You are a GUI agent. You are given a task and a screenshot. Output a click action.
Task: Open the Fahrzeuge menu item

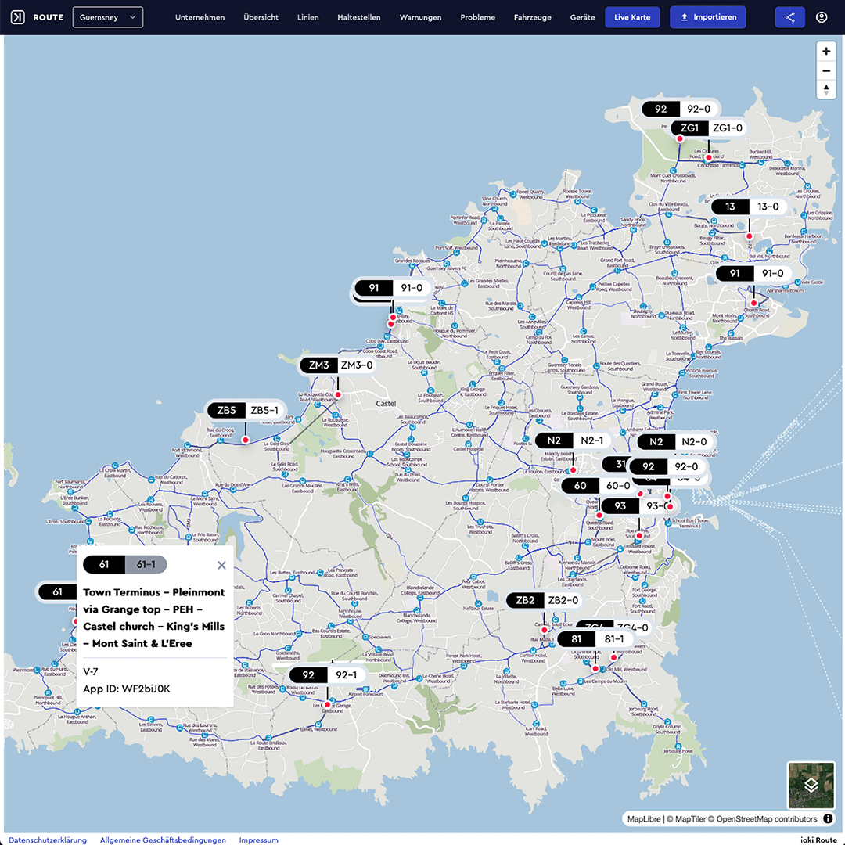point(530,17)
